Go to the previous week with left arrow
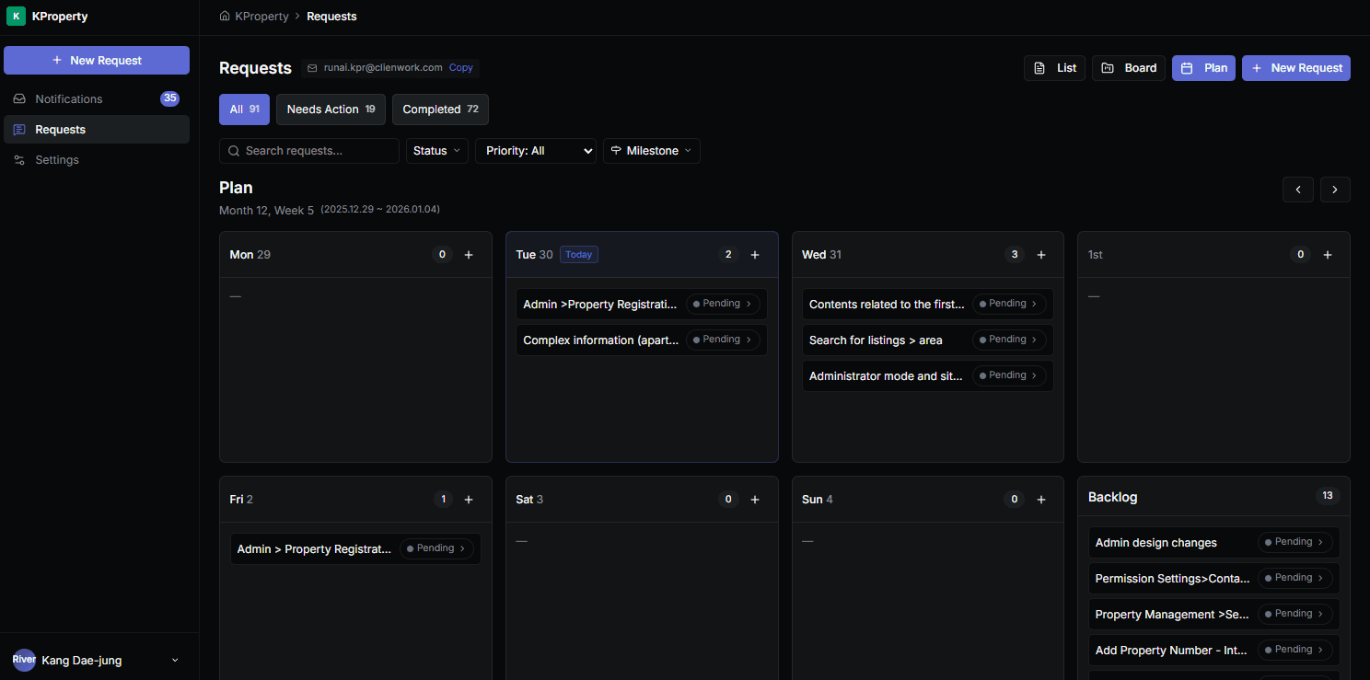Image resolution: width=1370 pixels, height=680 pixels. point(1298,190)
